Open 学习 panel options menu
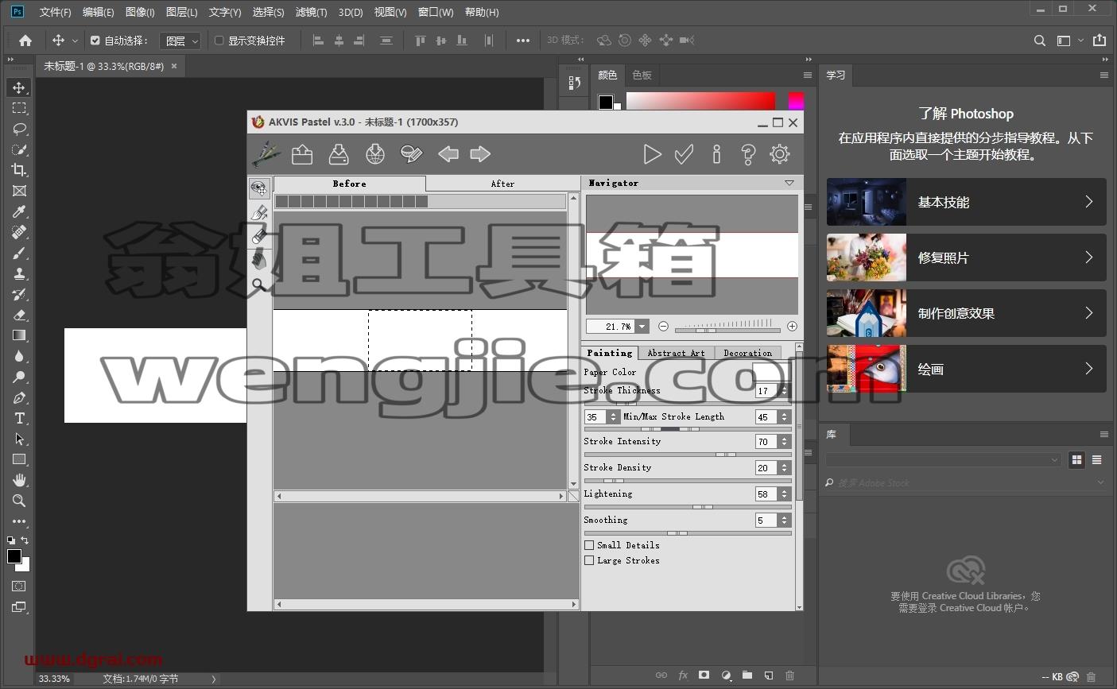Image resolution: width=1117 pixels, height=689 pixels. [1103, 75]
